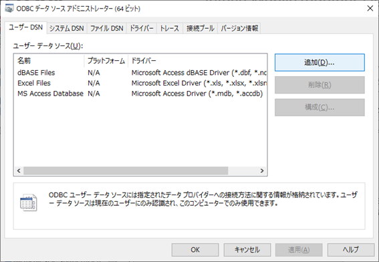
Task: Confirm with the OK button
Action: point(195,250)
